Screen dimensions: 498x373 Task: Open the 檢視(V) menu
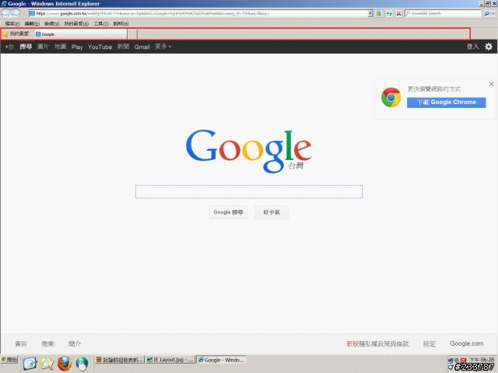pos(52,24)
